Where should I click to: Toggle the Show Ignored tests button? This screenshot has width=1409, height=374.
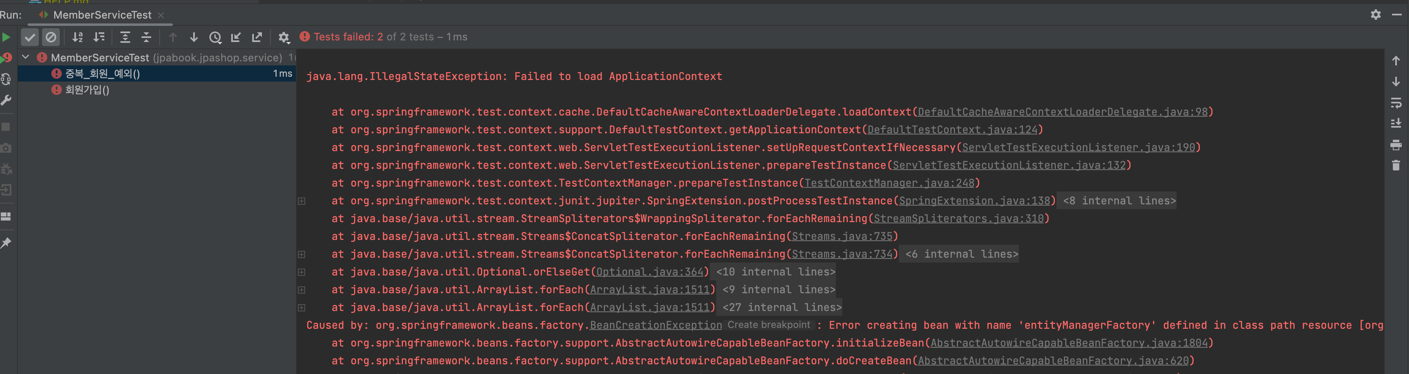click(51, 37)
